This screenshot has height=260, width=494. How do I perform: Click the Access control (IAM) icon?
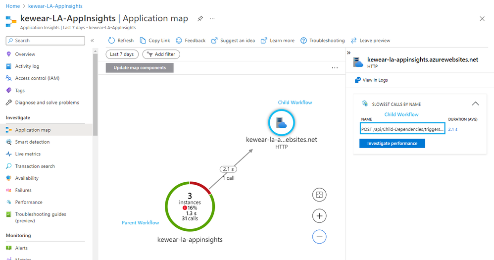tap(9, 78)
